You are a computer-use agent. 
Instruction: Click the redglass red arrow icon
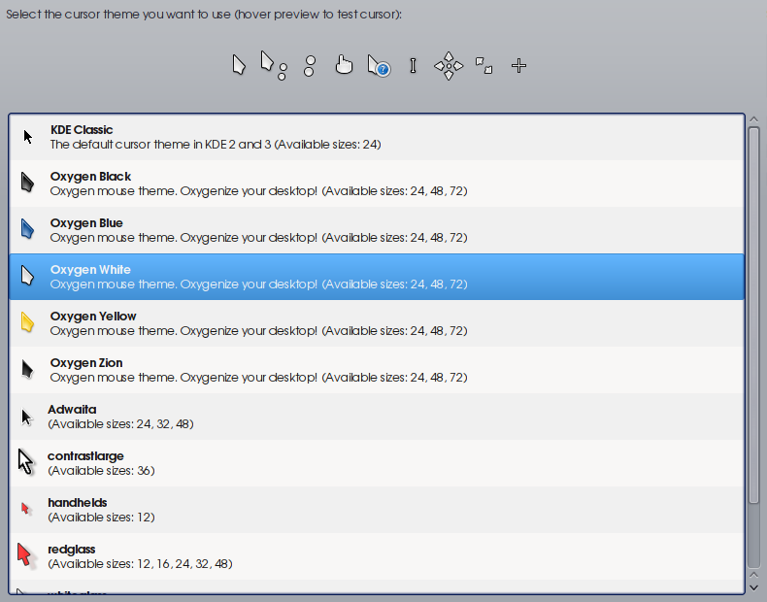click(x=26, y=556)
